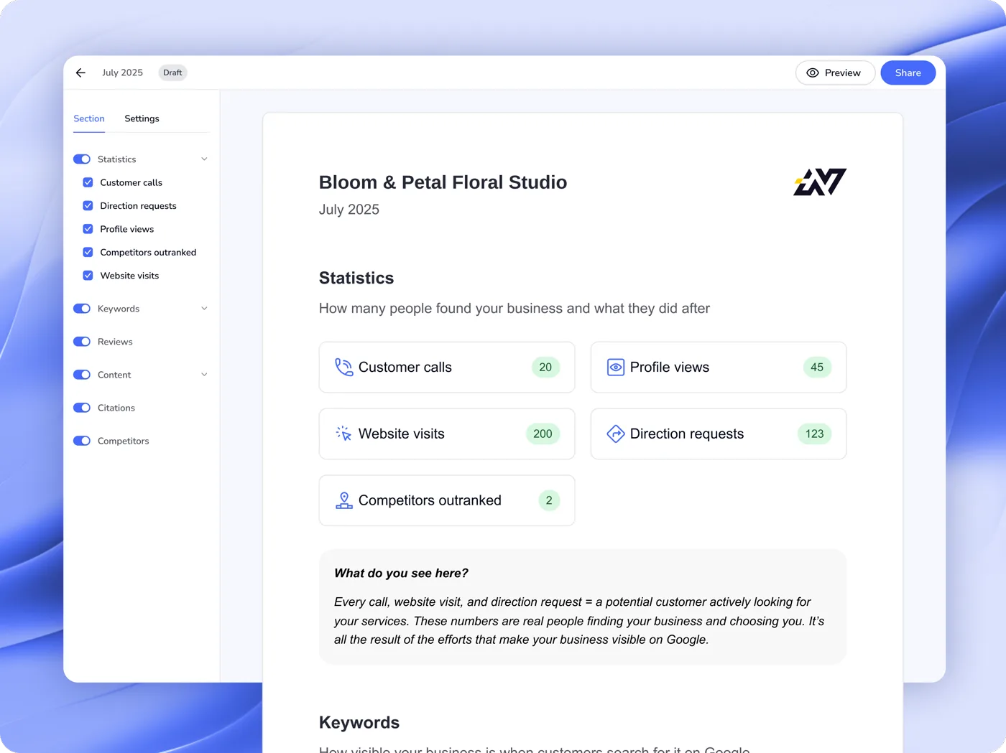Viewport: 1006px width, 753px height.
Task: Click the 'How many people found your business' subtitle
Action: (514, 309)
